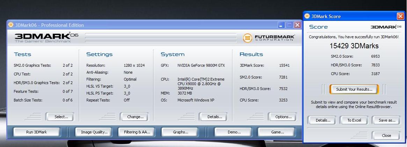Screen dimensions: 407x147
Task: Click the System section heading
Action: tap(173, 54)
